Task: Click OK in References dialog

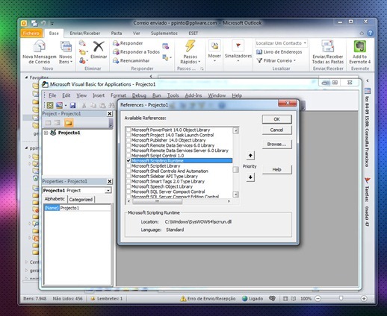Action: tap(276, 119)
